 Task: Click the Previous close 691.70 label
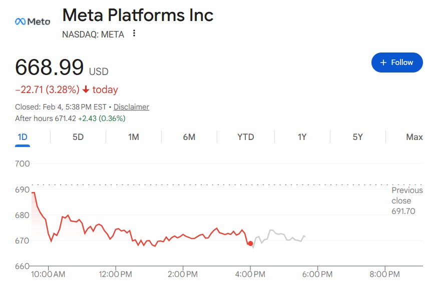coord(406,200)
